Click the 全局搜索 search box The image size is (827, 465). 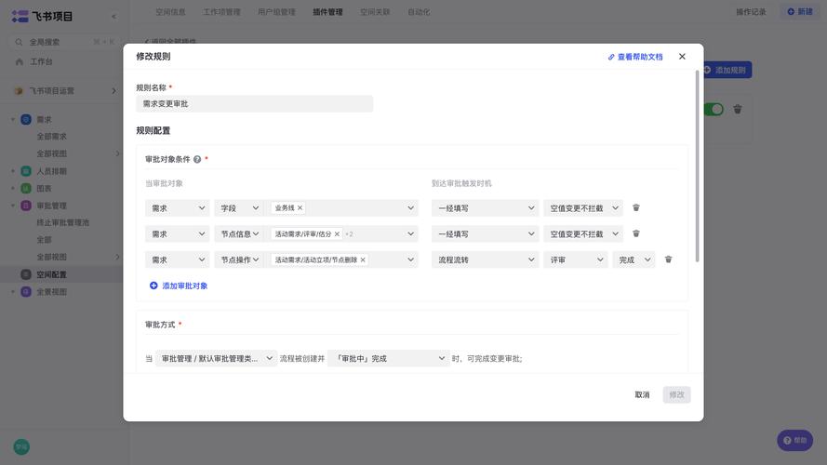tap(64, 42)
